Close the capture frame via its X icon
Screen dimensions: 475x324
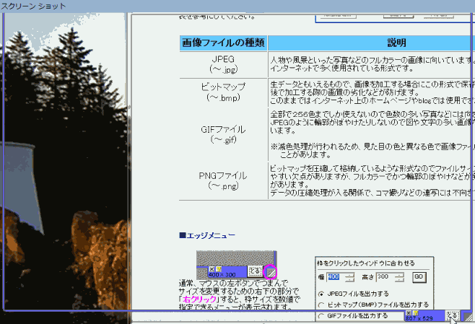coord(409,312)
